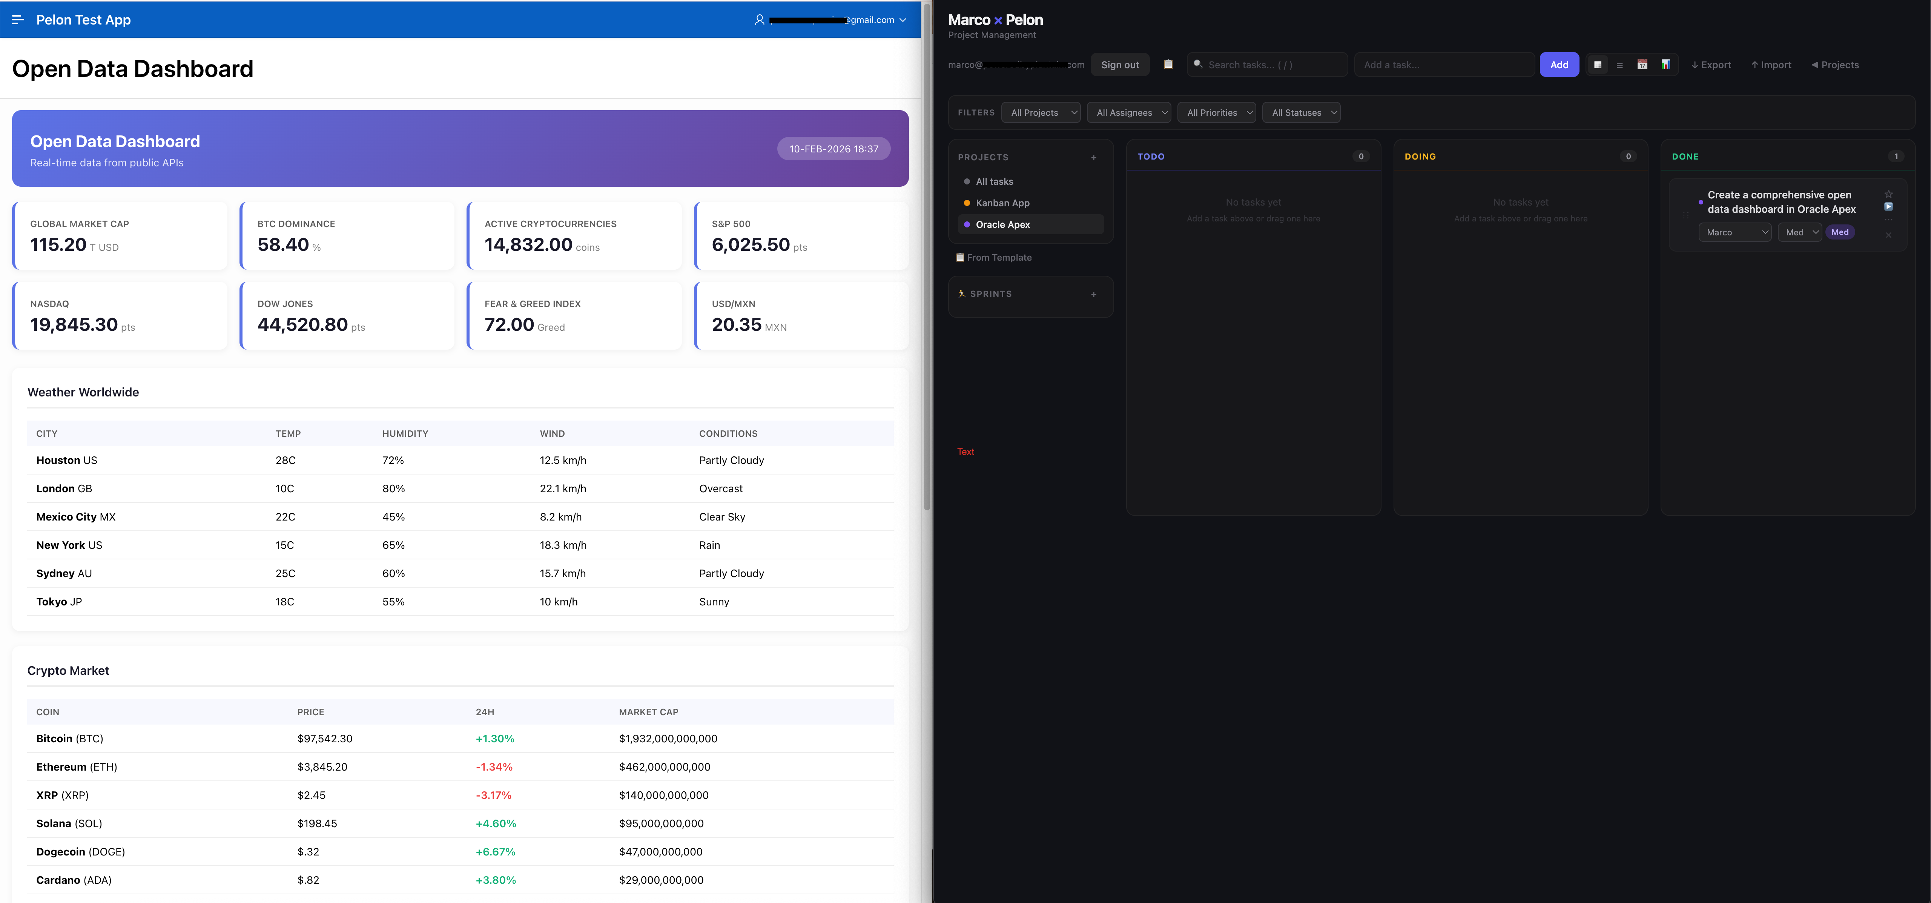The width and height of the screenshot is (1931, 903).
Task: Click the clipboard icon beside Sign out
Action: click(x=1168, y=64)
